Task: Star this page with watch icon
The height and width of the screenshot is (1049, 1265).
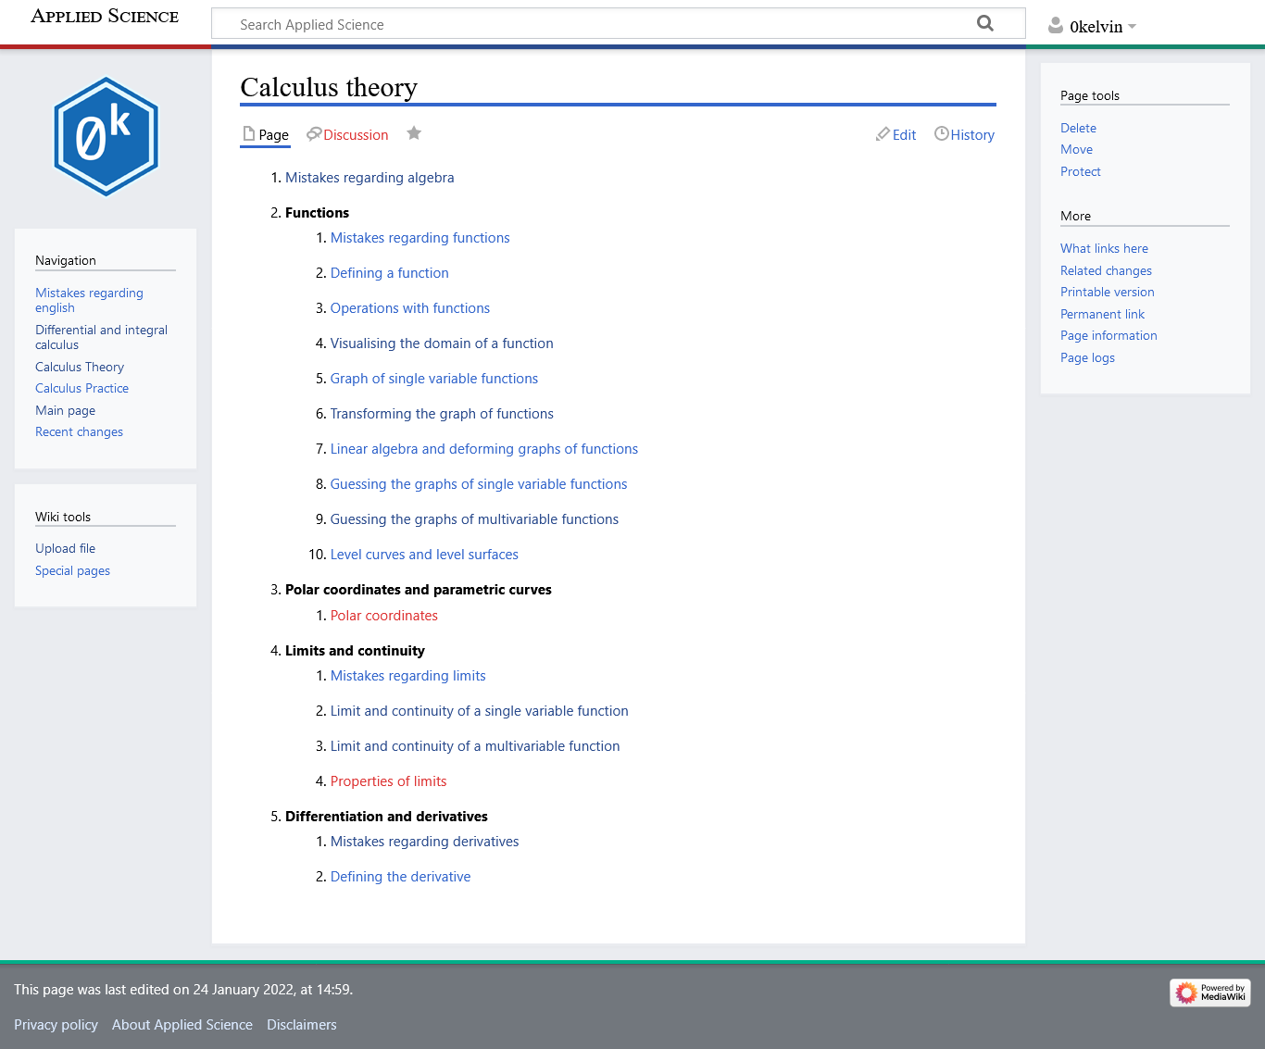Action: click(x=414, y=133)
